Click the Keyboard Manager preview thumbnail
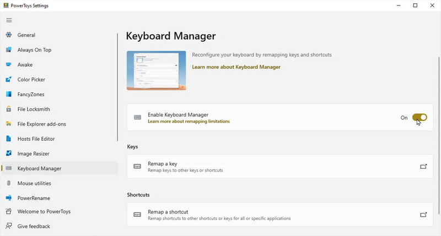This screenshot has height=236, width=441. click(x=157, y=70)
